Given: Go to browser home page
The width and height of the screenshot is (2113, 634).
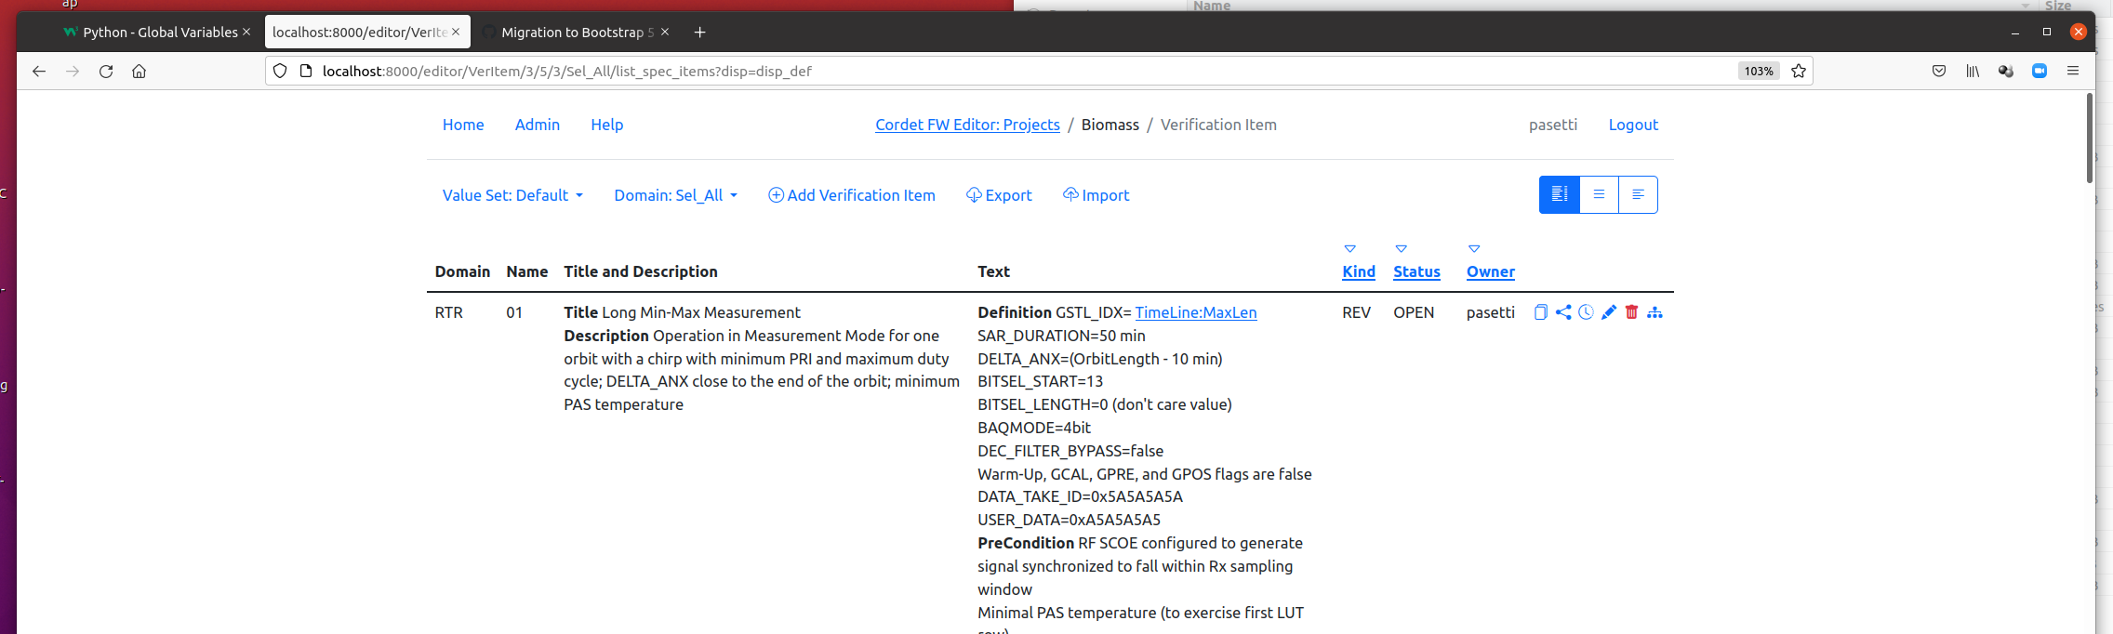Looking at the screenshot, I should pos(140,71).
